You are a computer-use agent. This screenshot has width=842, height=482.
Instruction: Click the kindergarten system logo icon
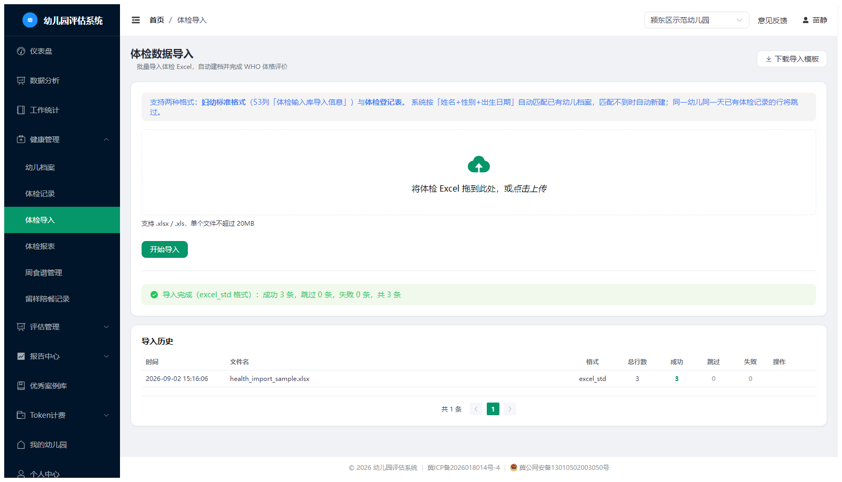30,20
